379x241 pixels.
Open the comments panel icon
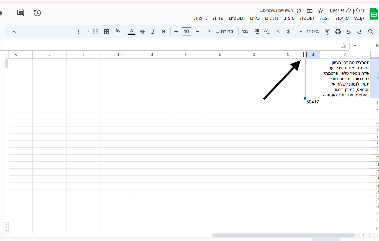[x=21, y=13]
